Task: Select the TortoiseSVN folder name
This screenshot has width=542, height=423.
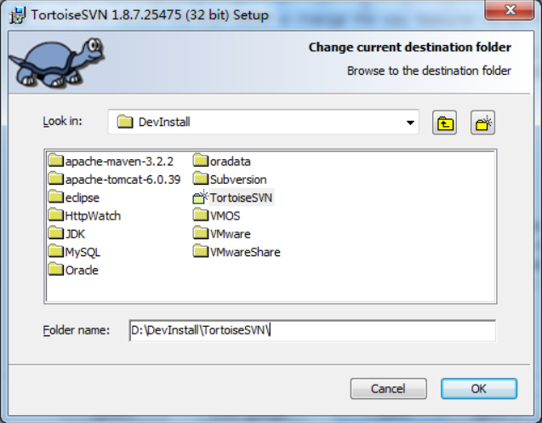Action: coord(242,197)
